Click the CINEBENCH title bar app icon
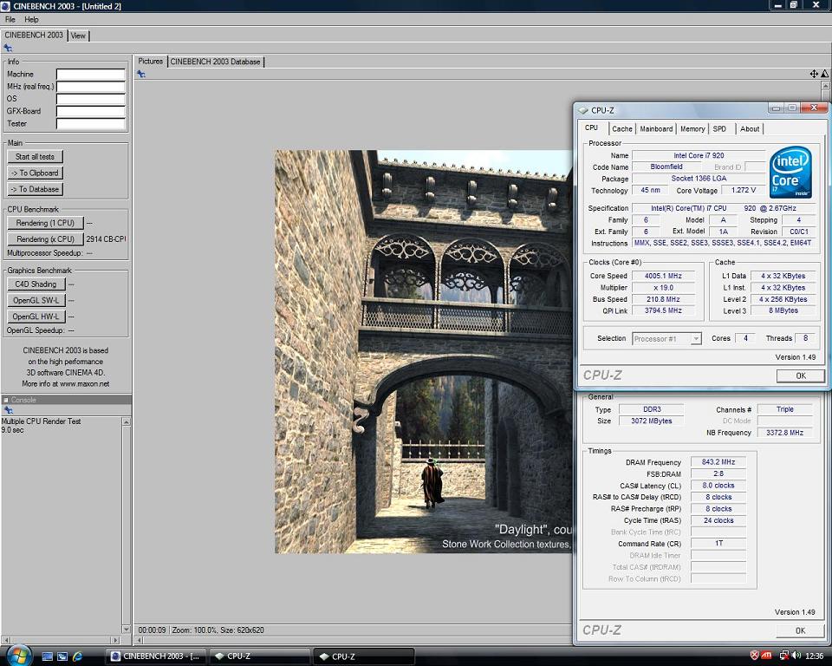Screen dimensions: 832x666 pyautogui.click(x=5, y=6)
